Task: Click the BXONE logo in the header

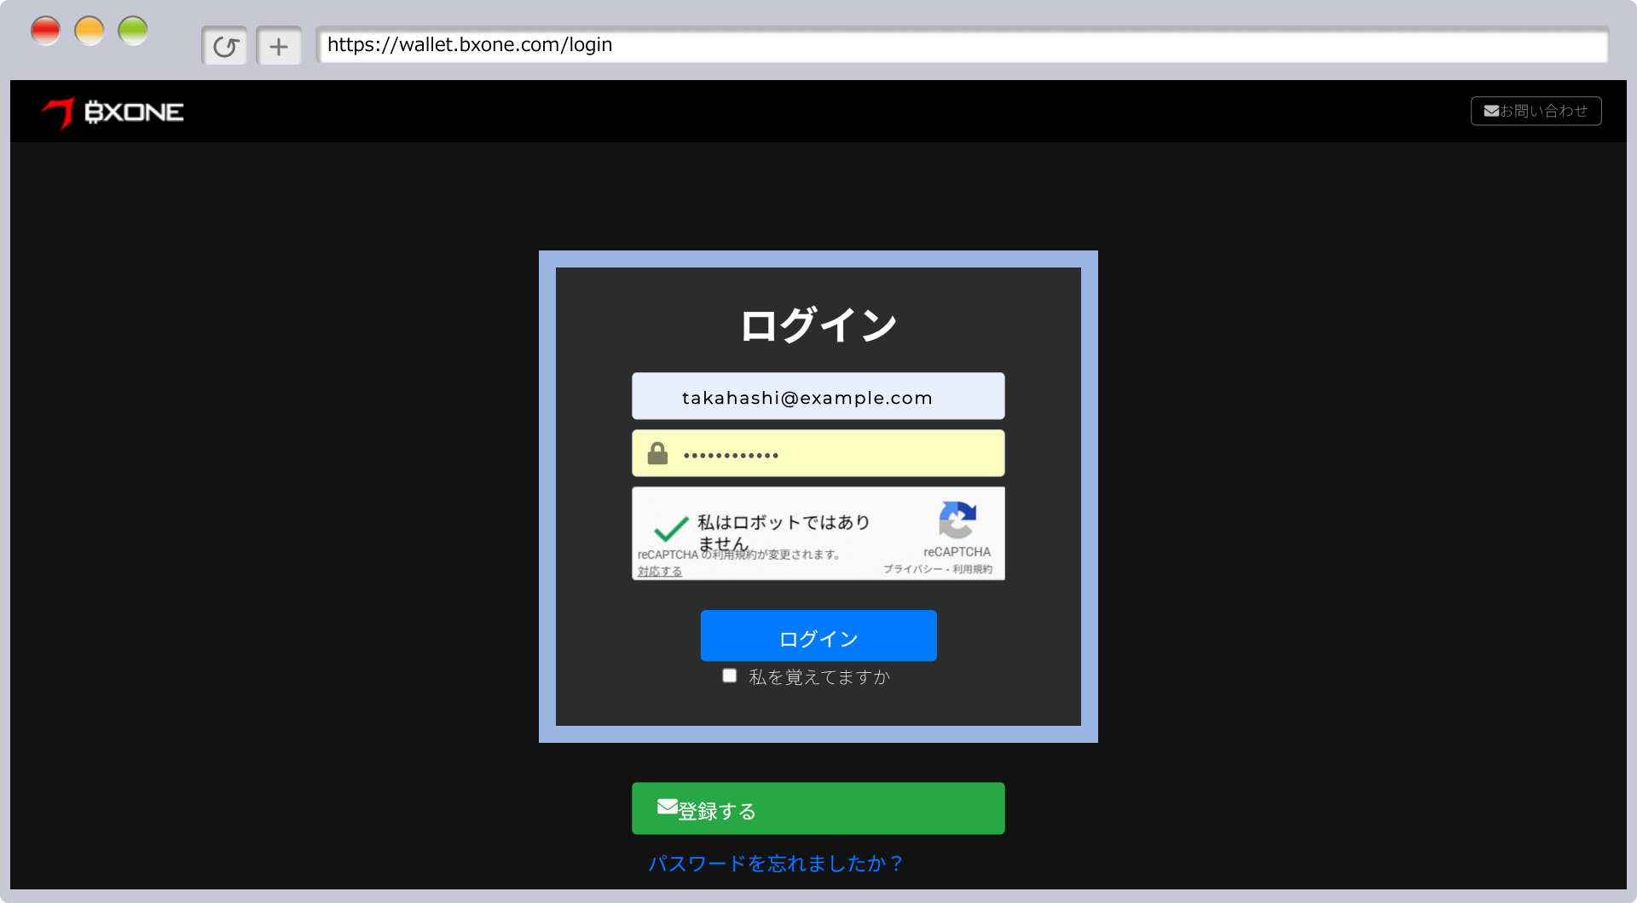Action: [x=113, y=112]
